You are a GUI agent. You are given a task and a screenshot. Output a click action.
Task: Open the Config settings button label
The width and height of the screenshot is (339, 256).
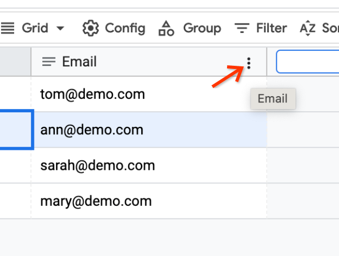[x=125, y=28]
